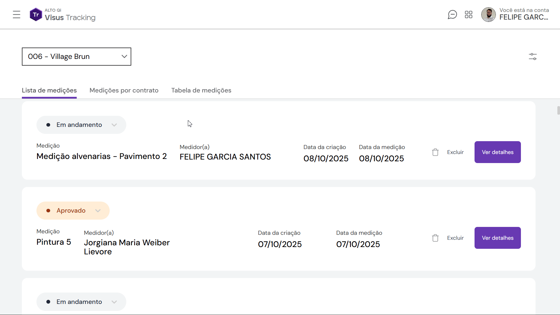Open the chat messages icon
This screenshot has width=560, height=315.
pos(452,15)
